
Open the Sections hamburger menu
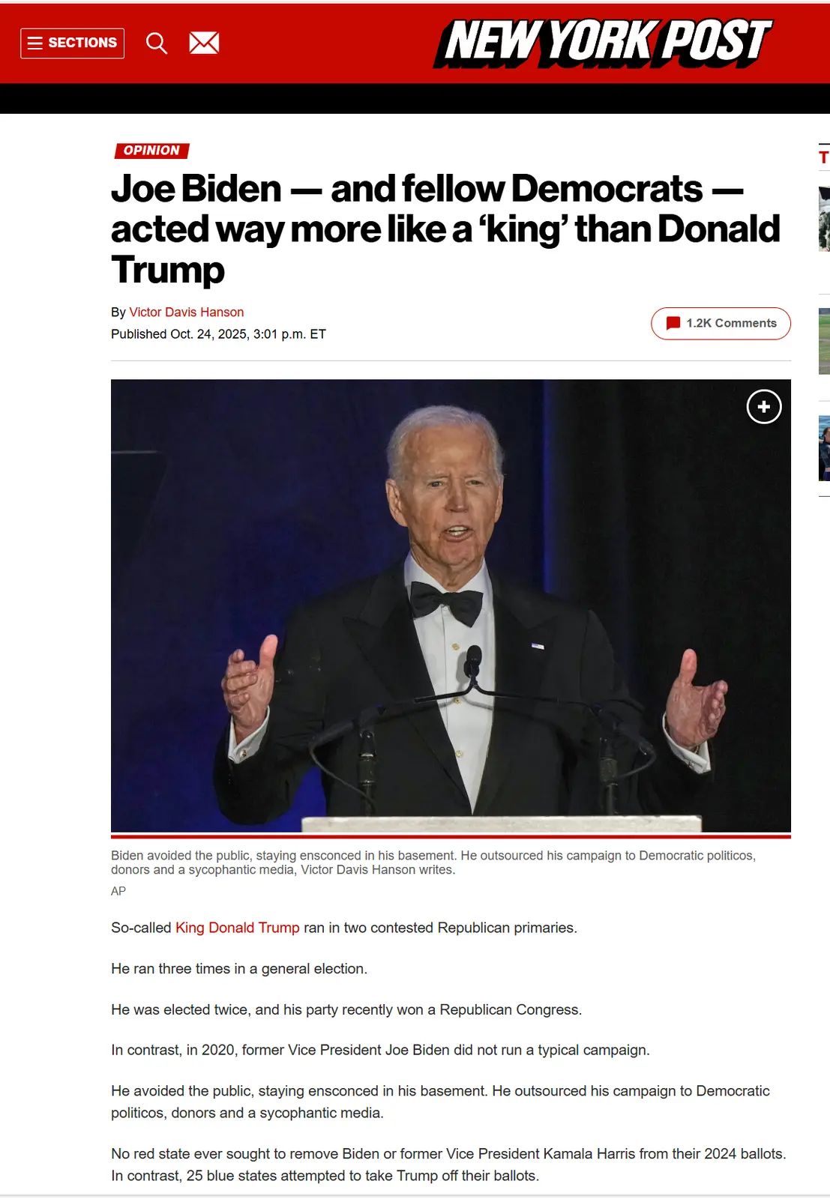tap(72, 43)
